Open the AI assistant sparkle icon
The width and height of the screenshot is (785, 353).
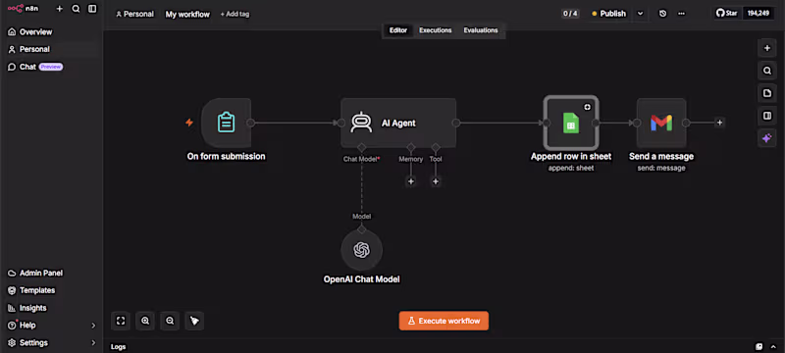(x=766, y=138)
